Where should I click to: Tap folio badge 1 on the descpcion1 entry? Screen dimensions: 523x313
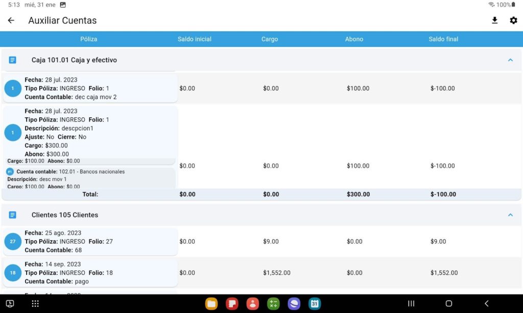click(12, 132)
